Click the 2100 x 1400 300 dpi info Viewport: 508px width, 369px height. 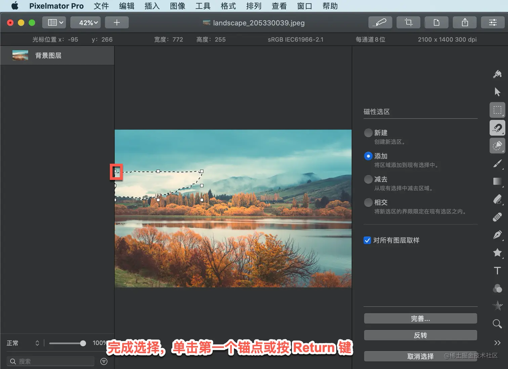point(447,40)
